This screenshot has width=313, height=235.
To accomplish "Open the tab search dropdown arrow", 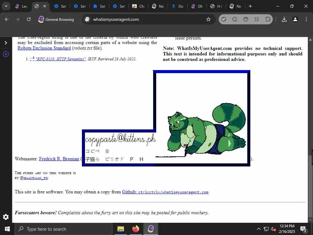I will 6,6.
